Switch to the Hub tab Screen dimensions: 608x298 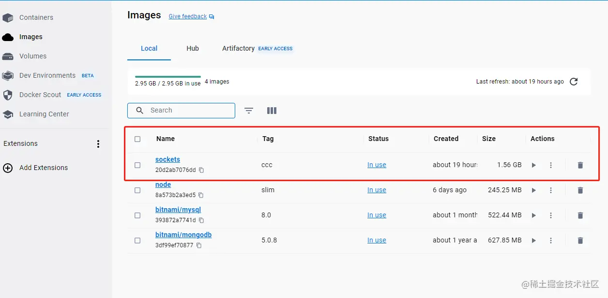tap(193, 48)
